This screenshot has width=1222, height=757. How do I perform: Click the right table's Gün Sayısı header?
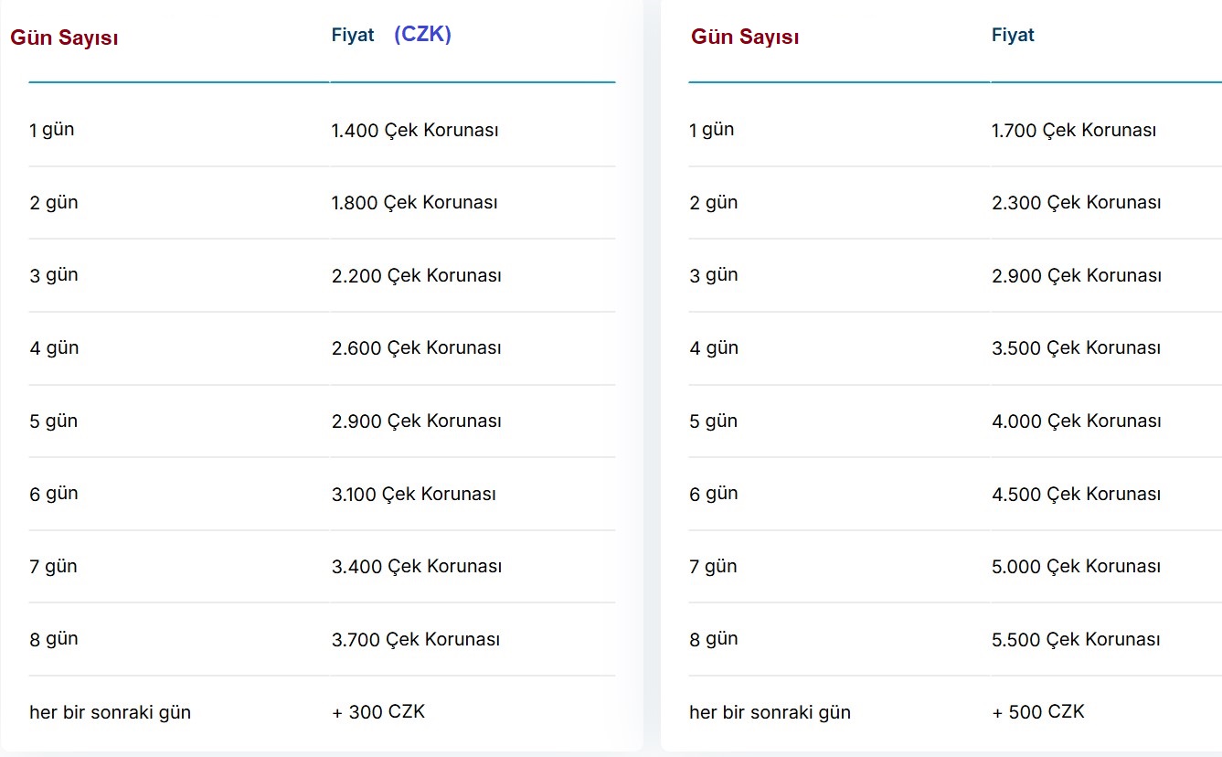(x=745, y=37)
